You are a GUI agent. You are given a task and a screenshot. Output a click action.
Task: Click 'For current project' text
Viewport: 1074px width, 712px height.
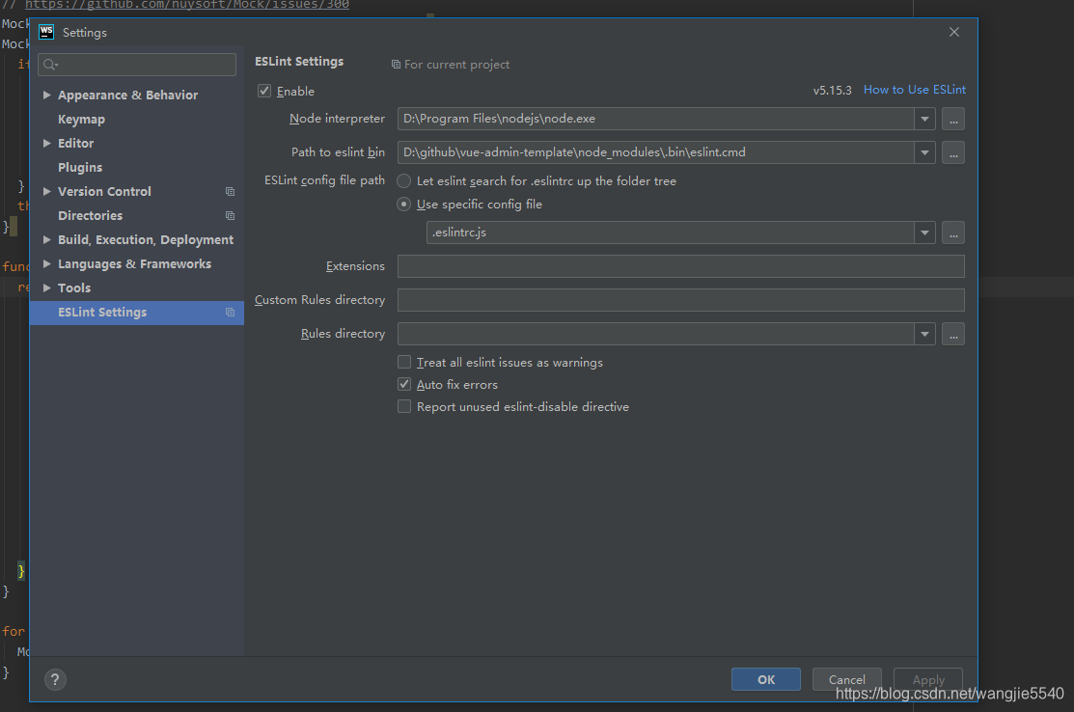(456, 65)
